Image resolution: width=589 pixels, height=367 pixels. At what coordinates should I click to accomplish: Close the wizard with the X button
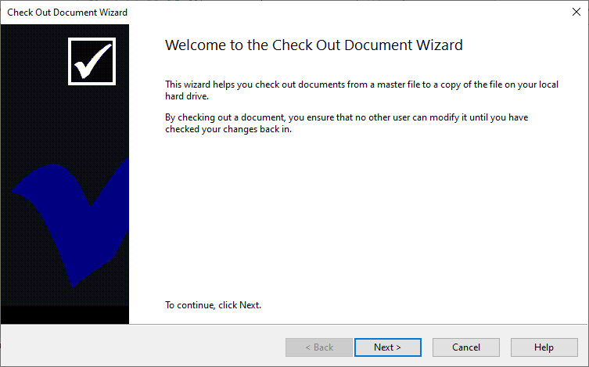point(576,12)
